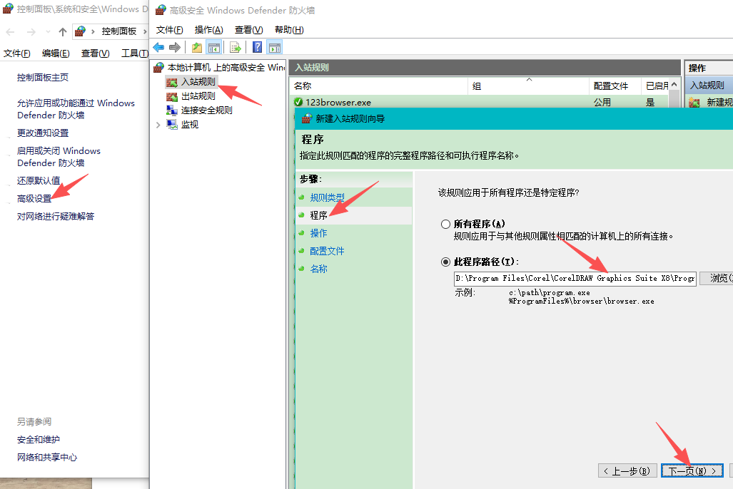The width and height of the screenshot is (733, 489).
Task: Select the 此程序路径 radio button
Action: pyautogui.click(x=447, y=261)
